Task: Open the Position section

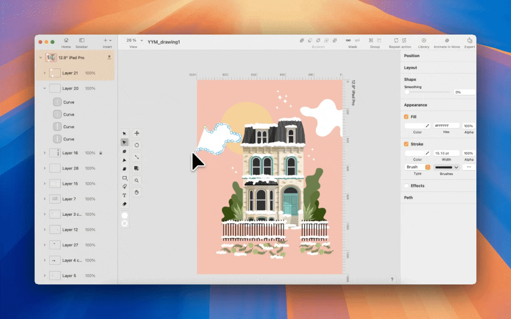Action: pos(412,56)
